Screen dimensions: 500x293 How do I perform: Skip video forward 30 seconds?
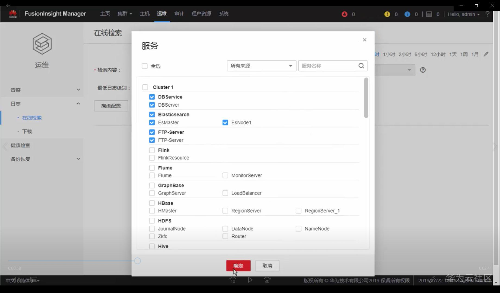pyautogui.click(x=267, y=280)
